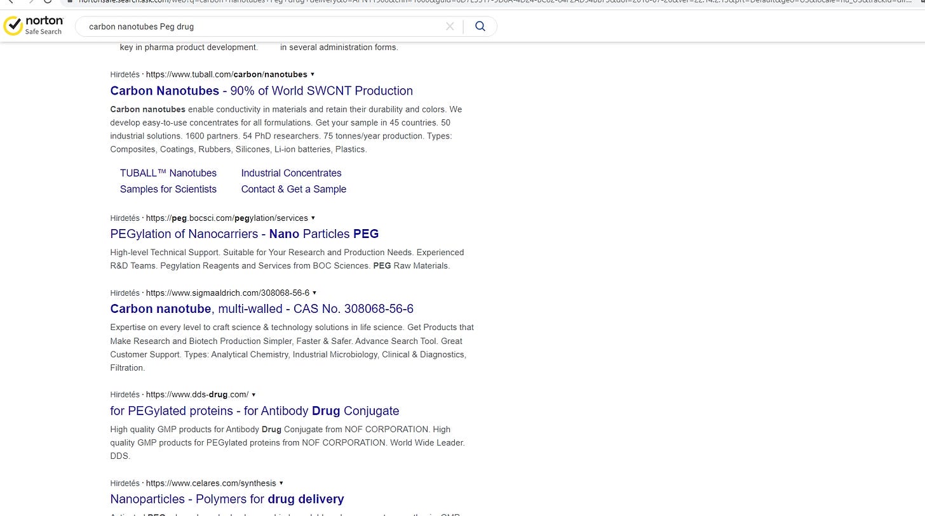Click the text key in pharma product development
Image resolution: width=925 pixels, height=516 pixels.
pyautogui.click(x=189, y=47)
